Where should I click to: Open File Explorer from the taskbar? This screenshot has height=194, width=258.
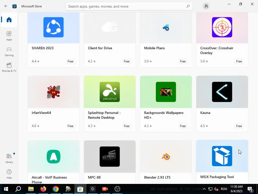31,189
